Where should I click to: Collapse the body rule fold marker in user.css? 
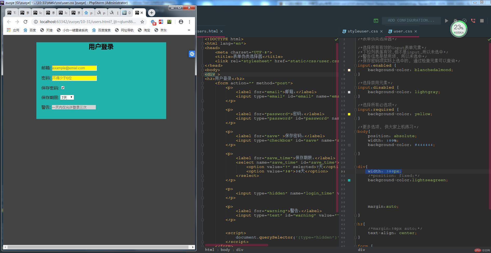tap(355, 132)
